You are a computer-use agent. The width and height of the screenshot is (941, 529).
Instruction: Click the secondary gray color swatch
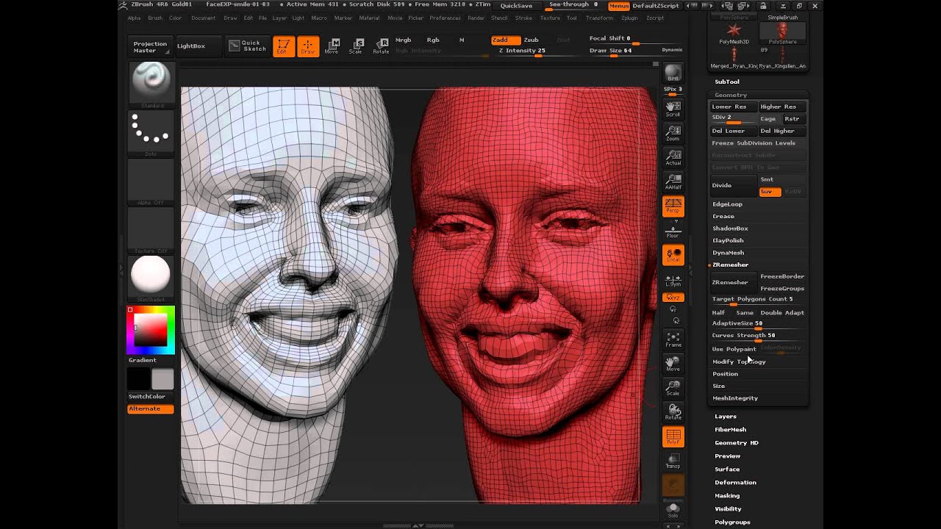click(162, 379)
